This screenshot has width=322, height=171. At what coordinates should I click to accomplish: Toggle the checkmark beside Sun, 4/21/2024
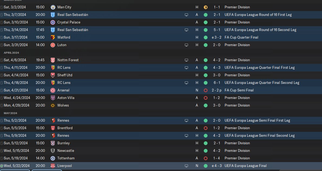[2, 90]
